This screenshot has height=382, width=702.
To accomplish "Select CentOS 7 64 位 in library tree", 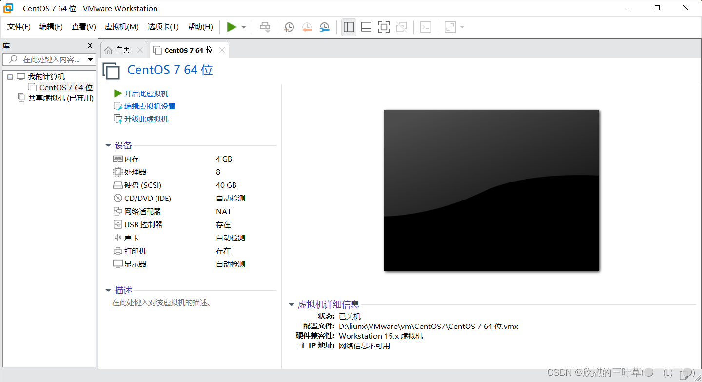I will [66, 88].
